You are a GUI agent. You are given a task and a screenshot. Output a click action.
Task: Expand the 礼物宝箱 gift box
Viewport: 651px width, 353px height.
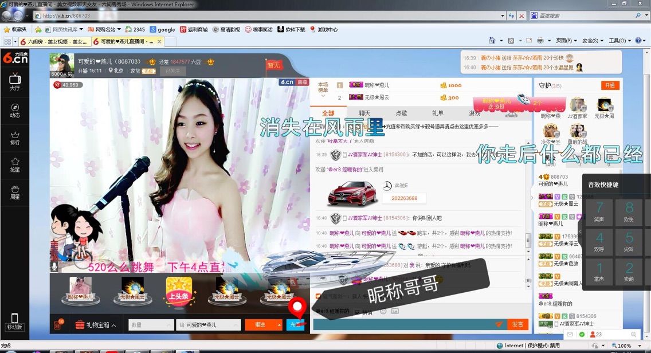click(x=96, y=325)
